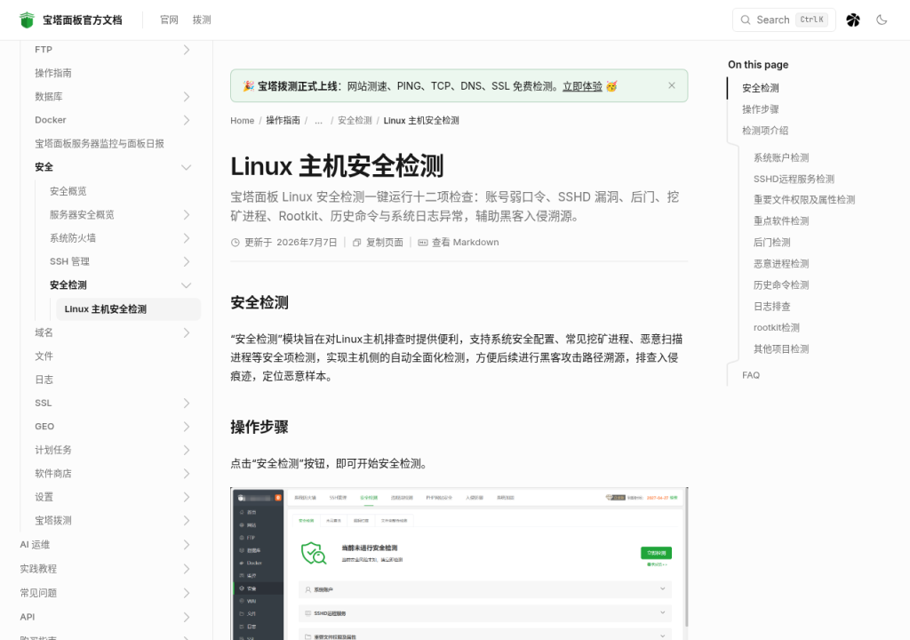The image size is (910, 640).
Task: Expand AI 运维 chevron
Action: click(x=187, y=545)
